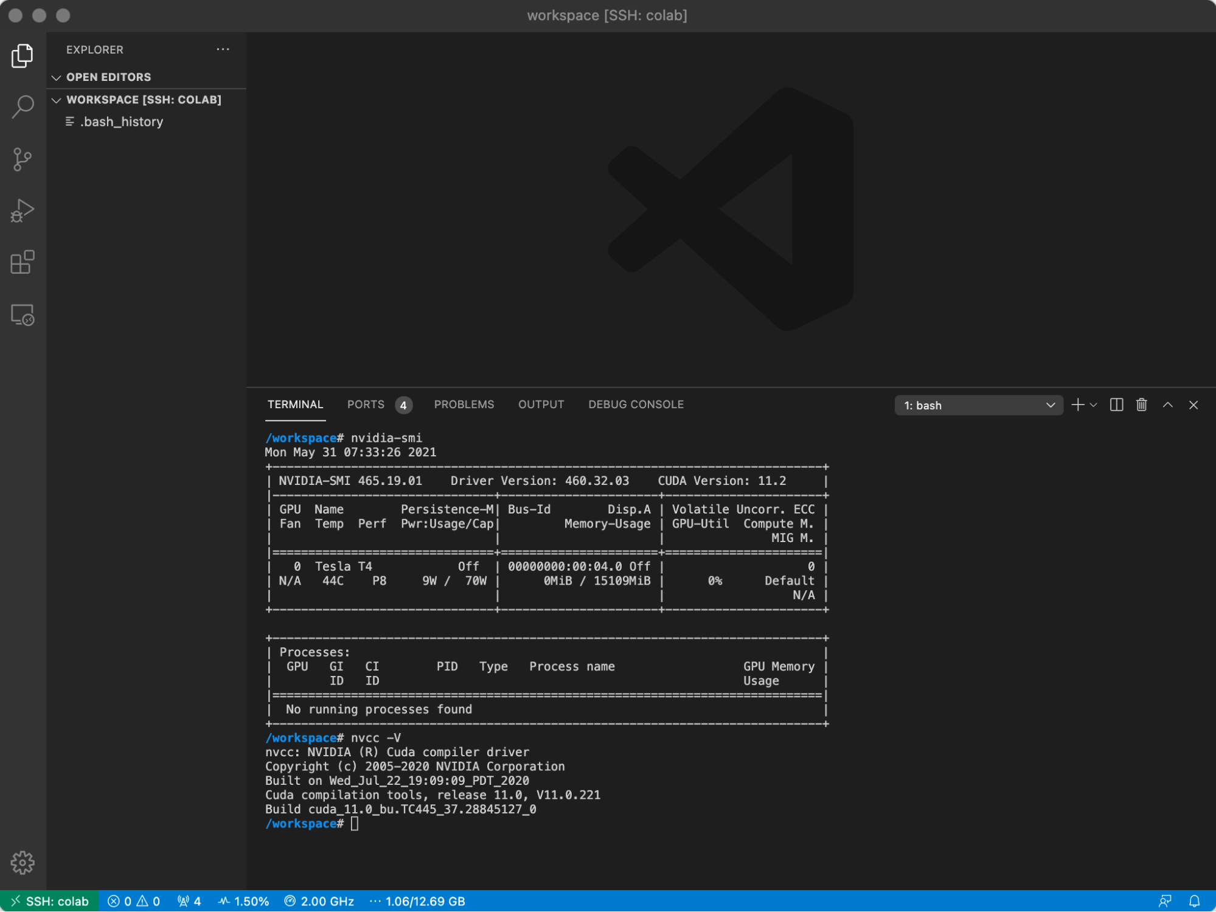
Task: Switch to the Debug Console tab
Action: tap(636, 405)
